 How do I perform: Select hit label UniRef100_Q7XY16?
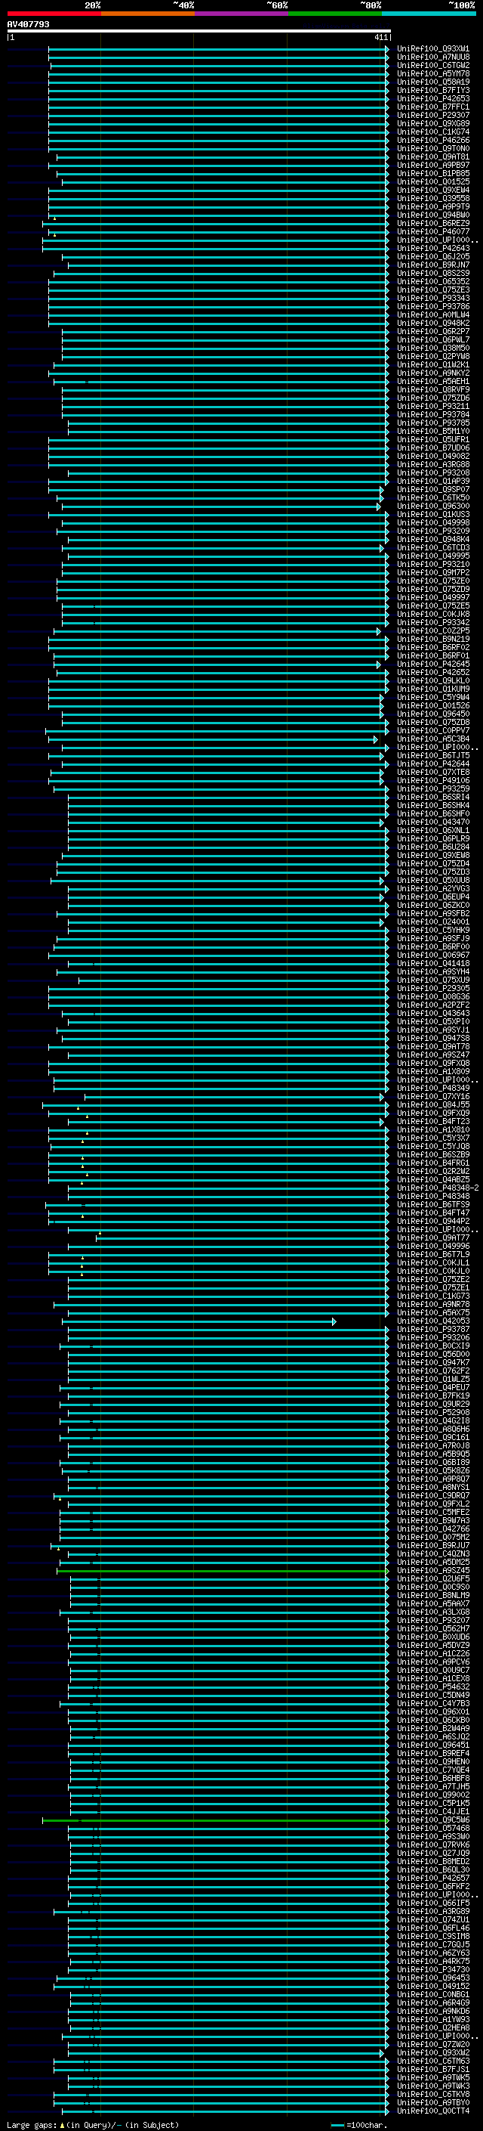(x=433, y=1097)
